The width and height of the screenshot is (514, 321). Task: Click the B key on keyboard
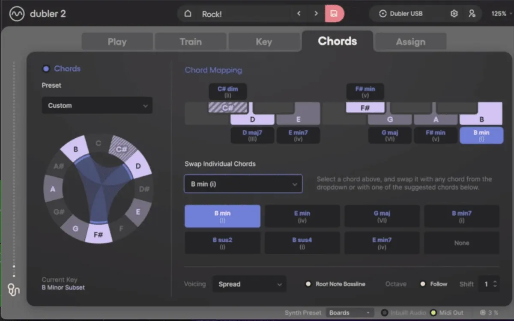click(x=481, y=119)
